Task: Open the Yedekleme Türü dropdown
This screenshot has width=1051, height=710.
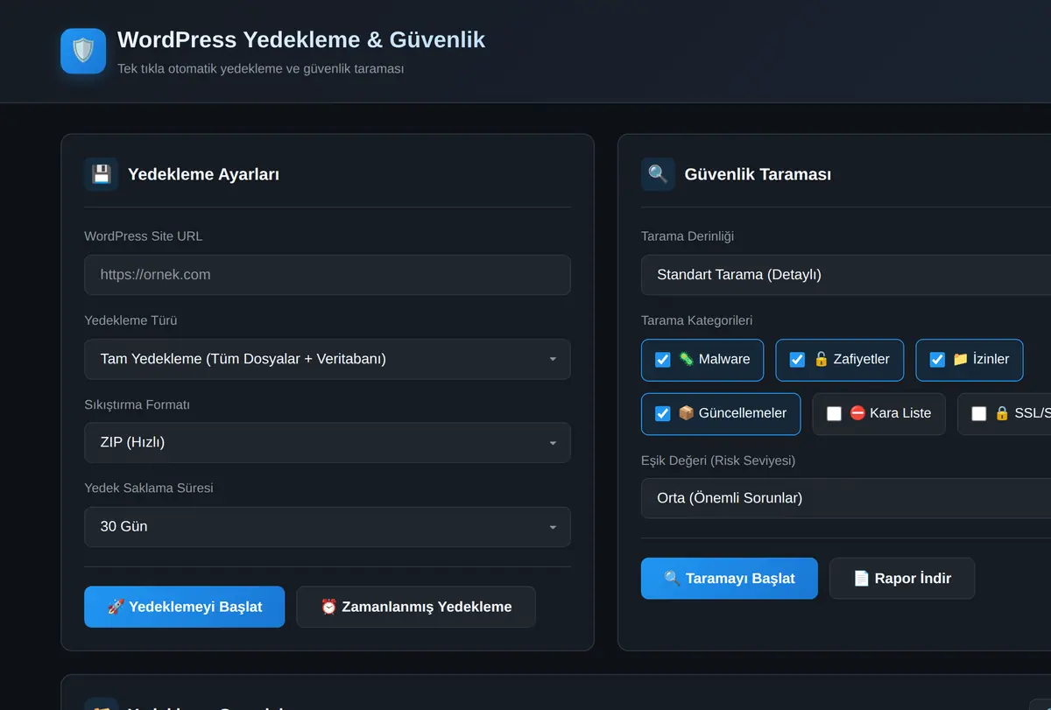Action: tap(328, 359)
